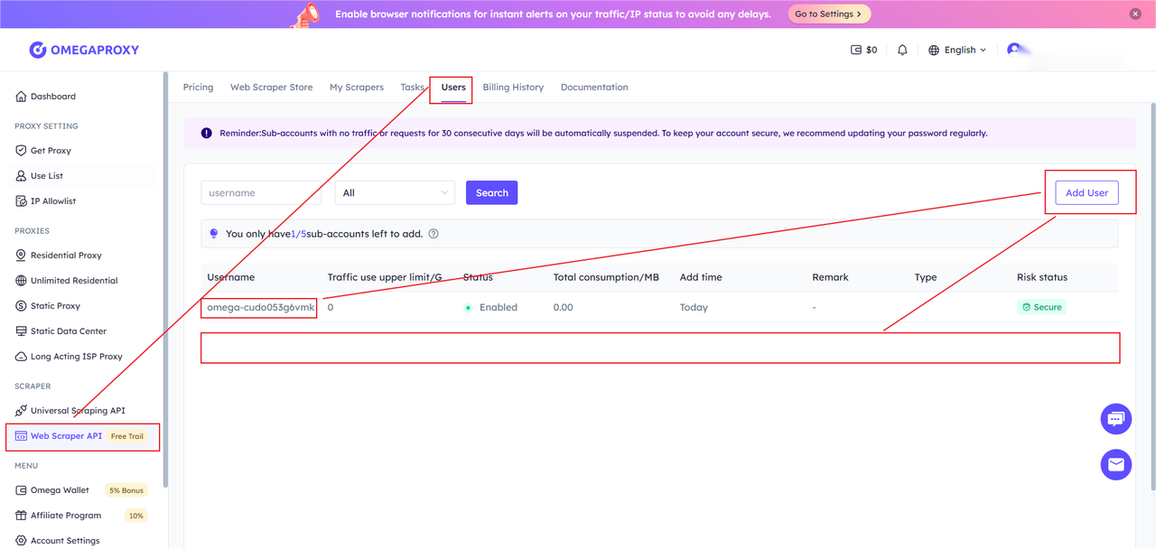Viewport: 1156px width, 549px height.
Task: Select username omega-cudo053g6vmk in table
Action: coord(260,308)
